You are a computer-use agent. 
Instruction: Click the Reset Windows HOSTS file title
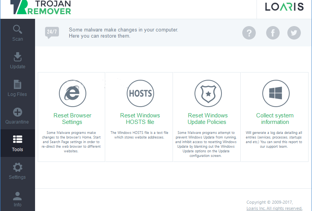pos(140,119)
